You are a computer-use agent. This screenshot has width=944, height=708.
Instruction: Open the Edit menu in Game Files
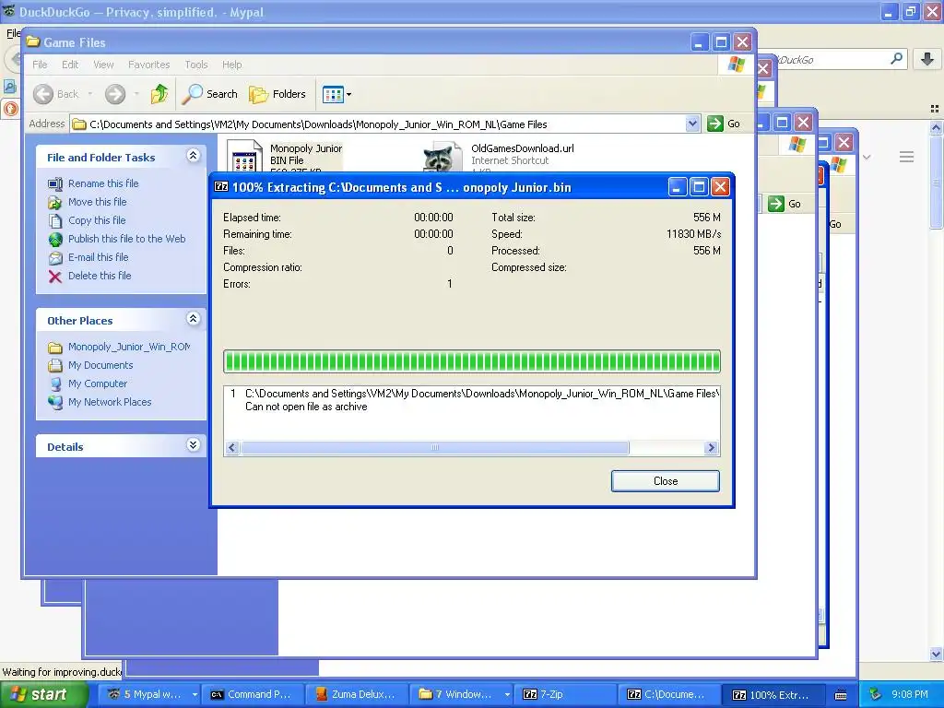[x=70, y=65]
